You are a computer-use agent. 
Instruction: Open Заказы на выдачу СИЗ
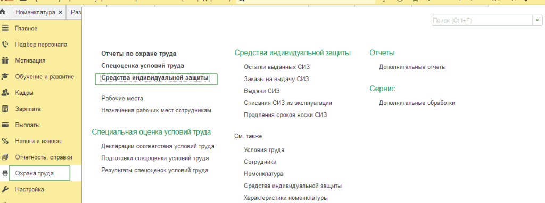tap(276, 79)
